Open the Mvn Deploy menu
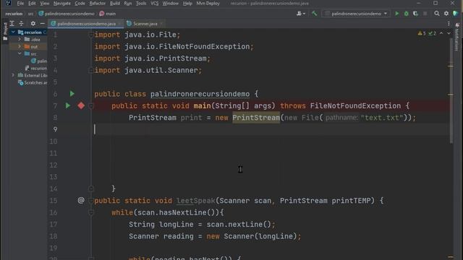This screenshot has height=260, width=463. tap(208, 4)
